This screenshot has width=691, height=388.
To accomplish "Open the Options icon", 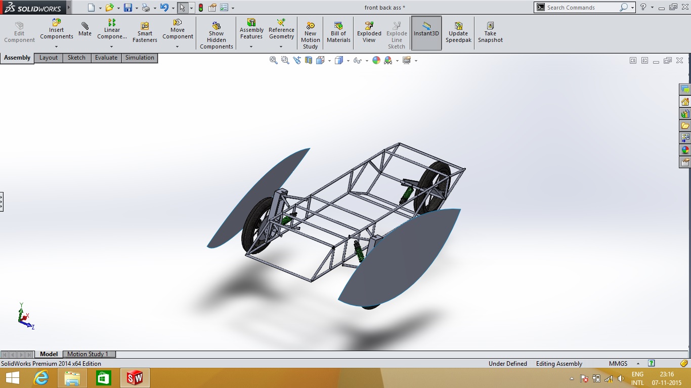I will (224, 8).
